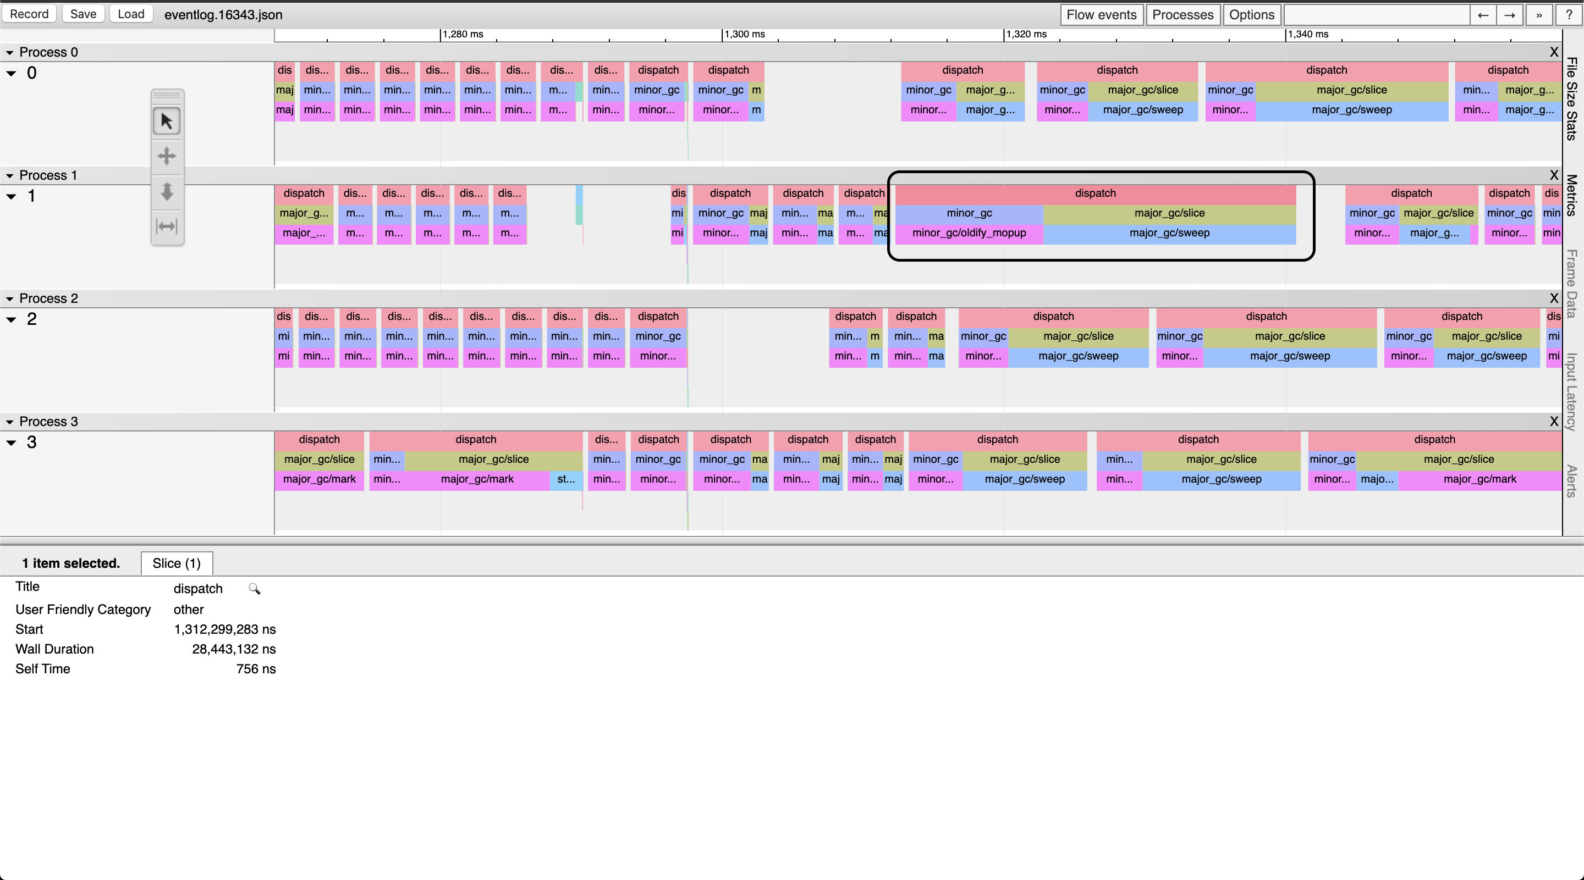Click the find-next right arrow button
The image size is (1584, 880).
pos(1509,14)
